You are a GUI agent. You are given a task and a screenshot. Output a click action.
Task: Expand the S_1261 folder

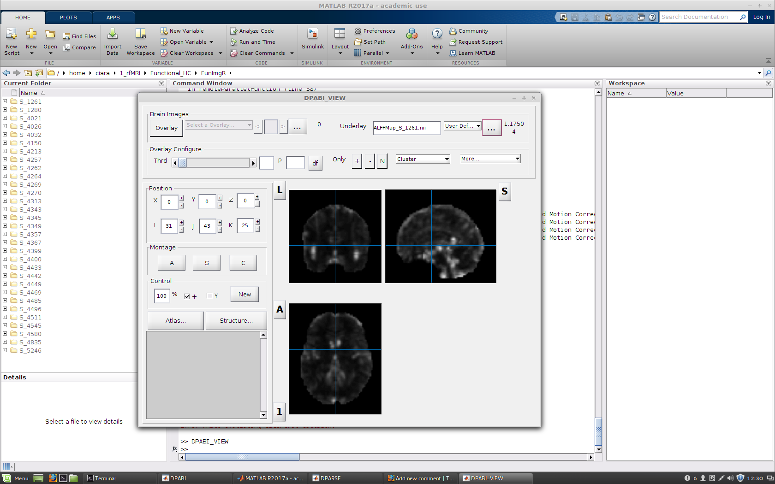[5, 101]
